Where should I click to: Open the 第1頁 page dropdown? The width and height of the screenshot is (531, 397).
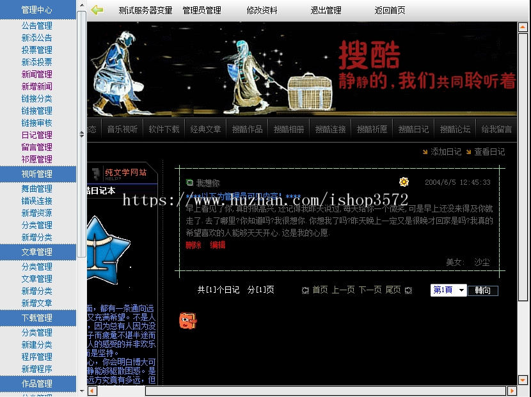[448, 290]
